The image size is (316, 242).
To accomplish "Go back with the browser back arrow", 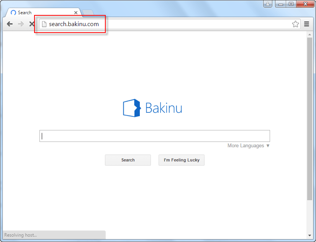I will click(x=10, y=24).
